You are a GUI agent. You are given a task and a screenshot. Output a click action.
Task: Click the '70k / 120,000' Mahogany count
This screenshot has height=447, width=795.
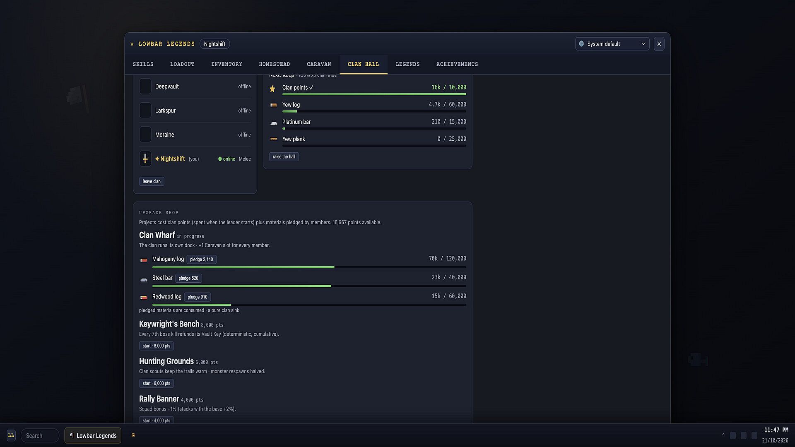coord(447,259)
